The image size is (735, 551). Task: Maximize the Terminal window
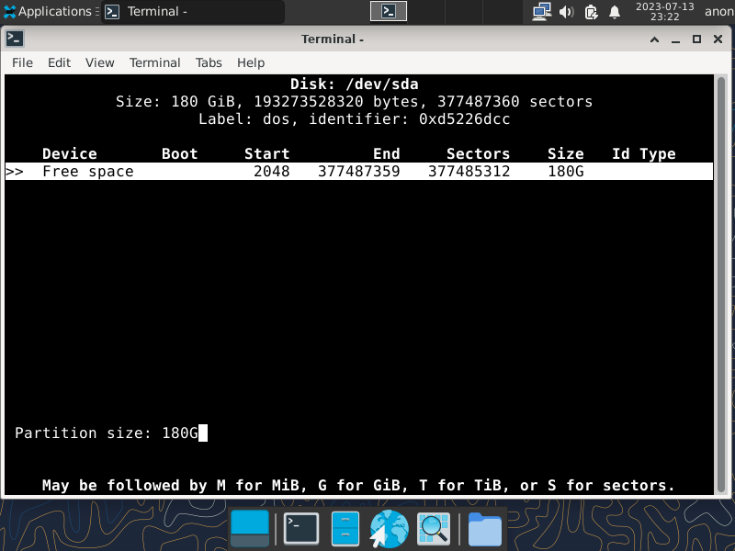[x=696, y=39]
